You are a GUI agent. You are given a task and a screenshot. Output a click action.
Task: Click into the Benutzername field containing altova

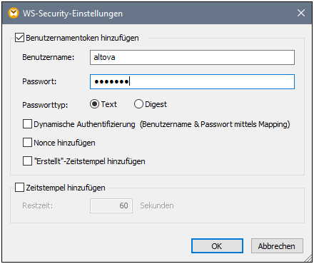coord(192,57)
